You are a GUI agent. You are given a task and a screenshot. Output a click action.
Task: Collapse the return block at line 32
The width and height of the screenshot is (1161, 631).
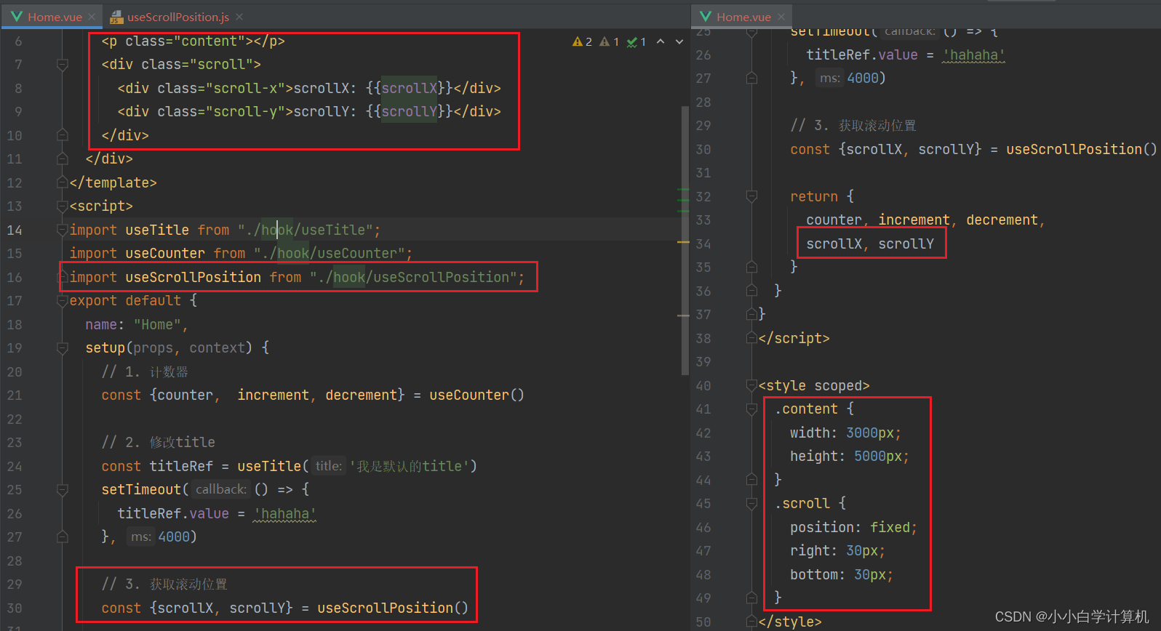click(752, 196)
